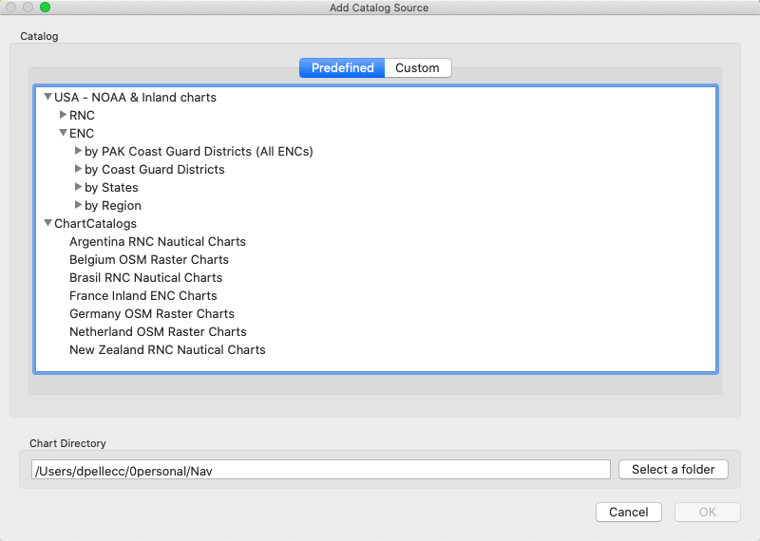Select by PAK Coast Guard Districts (All ENCs)
760x541 pixels.
(x=199, y=152)
